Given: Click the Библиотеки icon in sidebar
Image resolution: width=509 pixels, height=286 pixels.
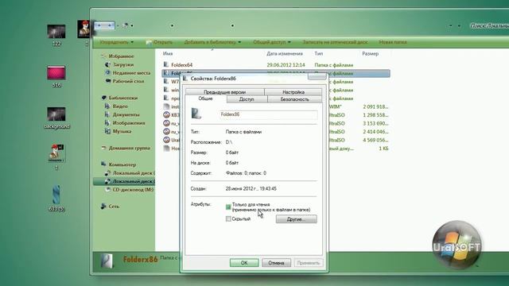Looking at the screenshot, I should pos(104,98).
